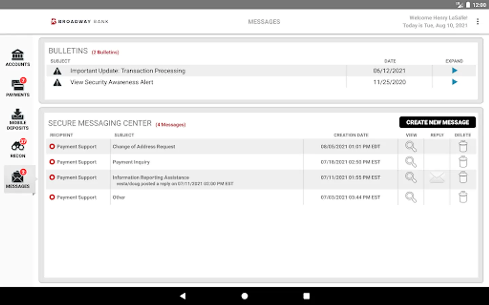Screen dimensions: 489x305
Task: Click the Information Reporting Assistance subject
Action: [x=151, y=177]
